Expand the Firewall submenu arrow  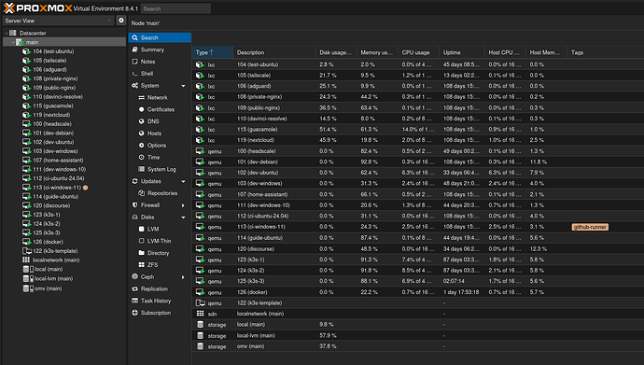coord(183,205)
